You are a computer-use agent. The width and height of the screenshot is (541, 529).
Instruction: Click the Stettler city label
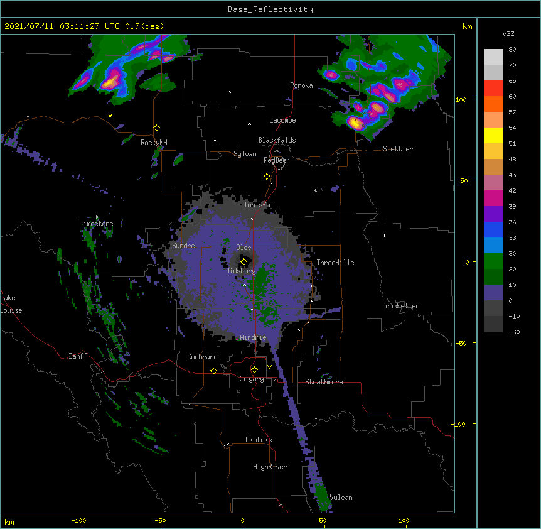[x=398, y=149]
